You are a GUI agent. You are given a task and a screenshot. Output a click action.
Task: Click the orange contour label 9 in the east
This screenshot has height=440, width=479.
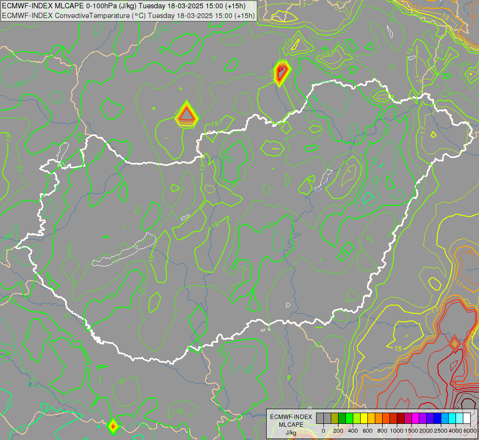pos(470,253)
